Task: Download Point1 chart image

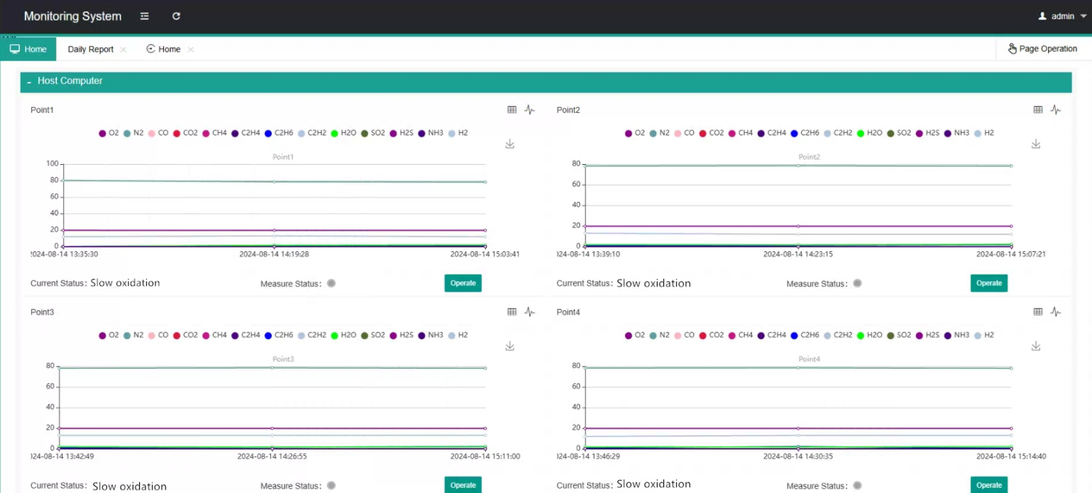Action: (x=510, y=144)
